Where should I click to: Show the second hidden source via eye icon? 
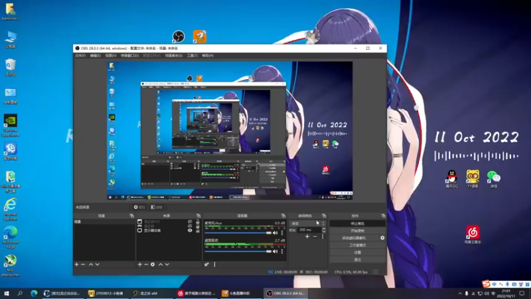tap(190, 226)
